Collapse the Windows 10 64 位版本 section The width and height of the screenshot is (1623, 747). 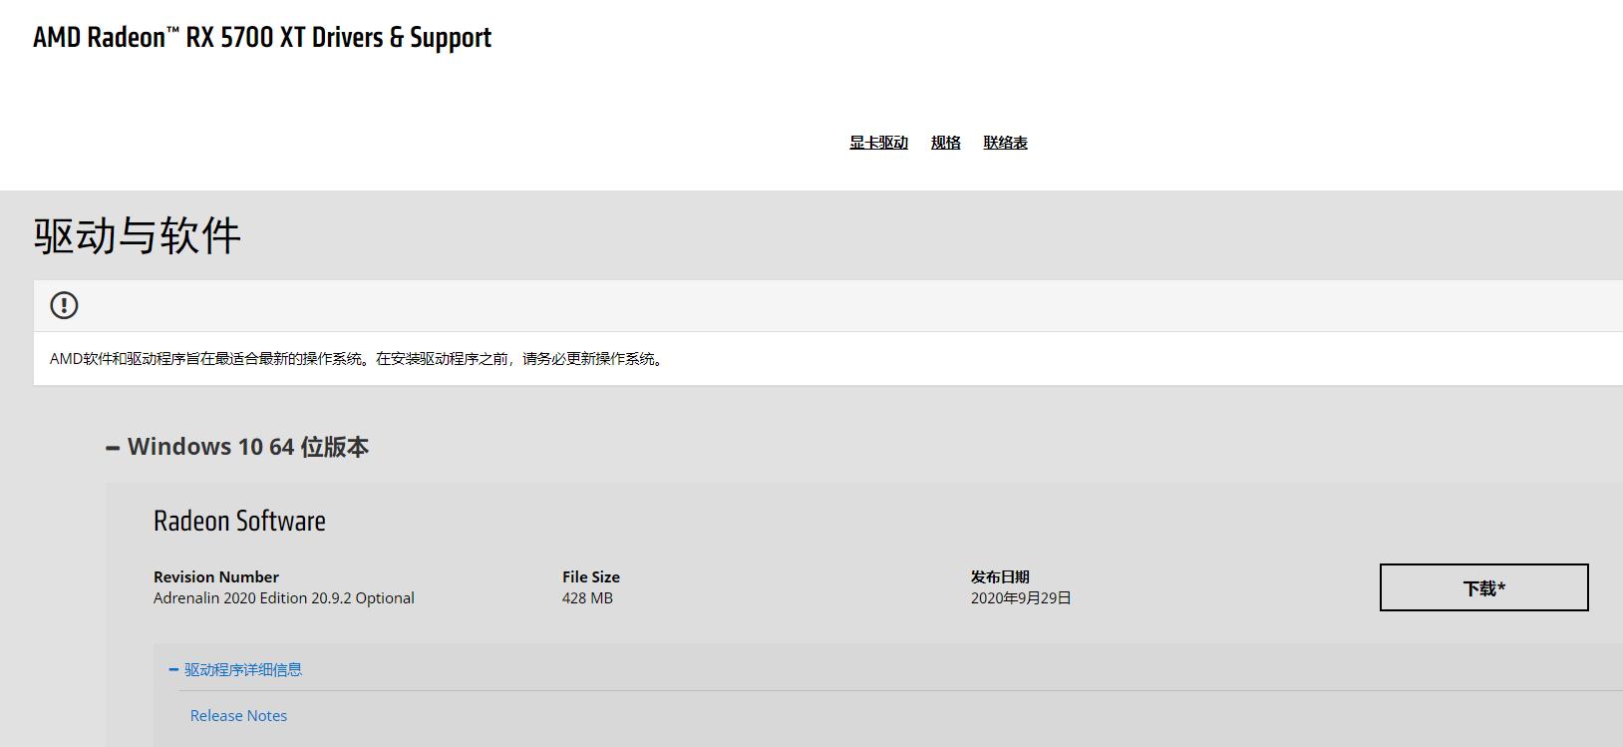tap(237, 447)
